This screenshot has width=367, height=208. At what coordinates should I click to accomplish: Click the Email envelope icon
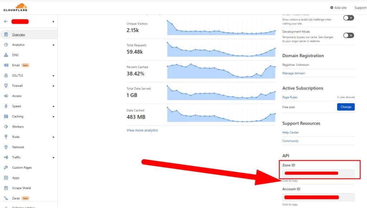(6, 65)
